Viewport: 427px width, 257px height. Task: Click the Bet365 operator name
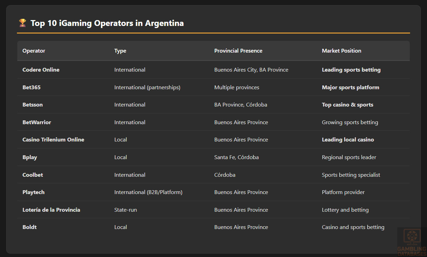(x=31, y=88)
